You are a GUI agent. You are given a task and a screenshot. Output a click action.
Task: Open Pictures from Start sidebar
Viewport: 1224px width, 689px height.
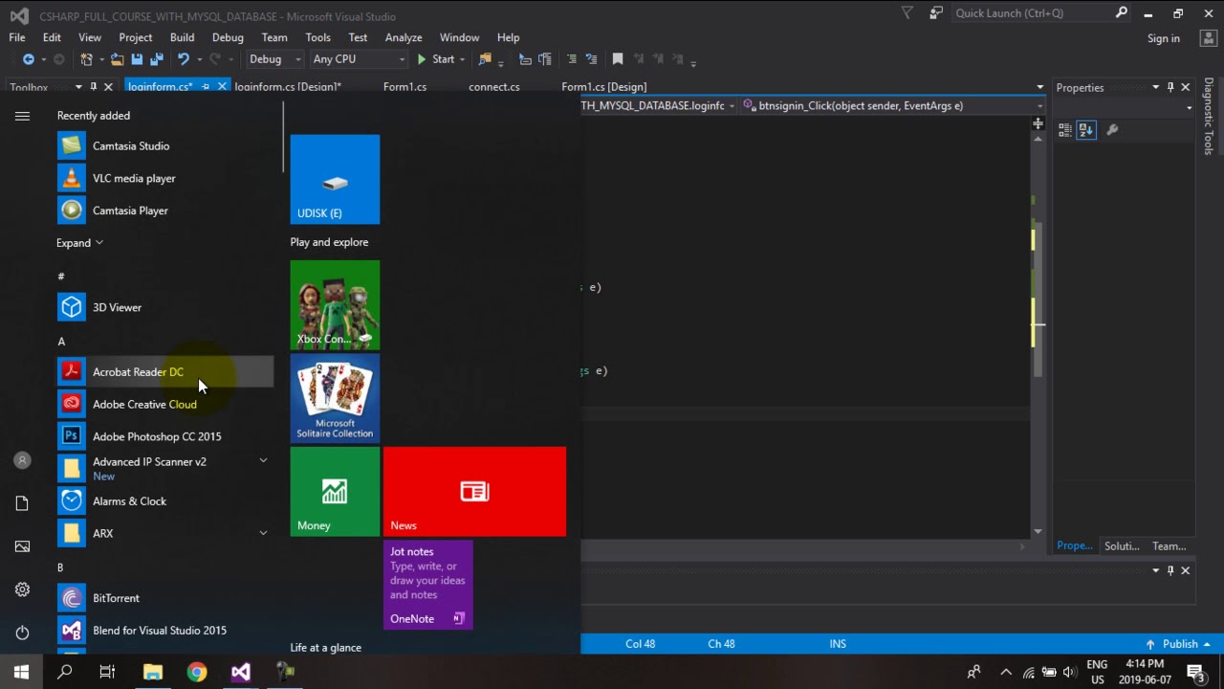click(22, 546)
